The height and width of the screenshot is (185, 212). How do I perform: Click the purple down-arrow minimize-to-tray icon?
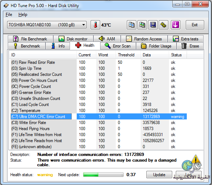[x=175, y=25]
